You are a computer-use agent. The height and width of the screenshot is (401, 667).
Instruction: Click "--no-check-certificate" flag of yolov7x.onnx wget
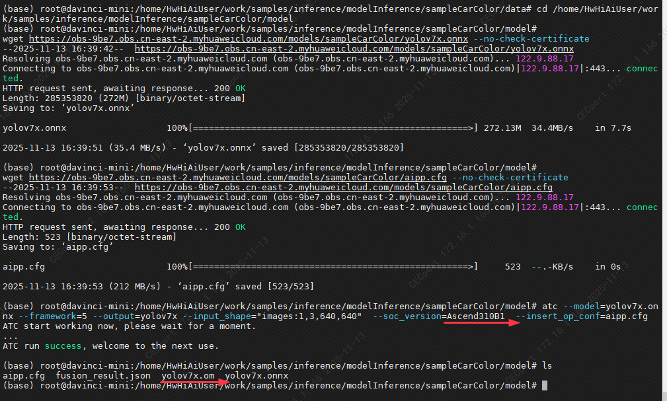[x=531, y=39]
